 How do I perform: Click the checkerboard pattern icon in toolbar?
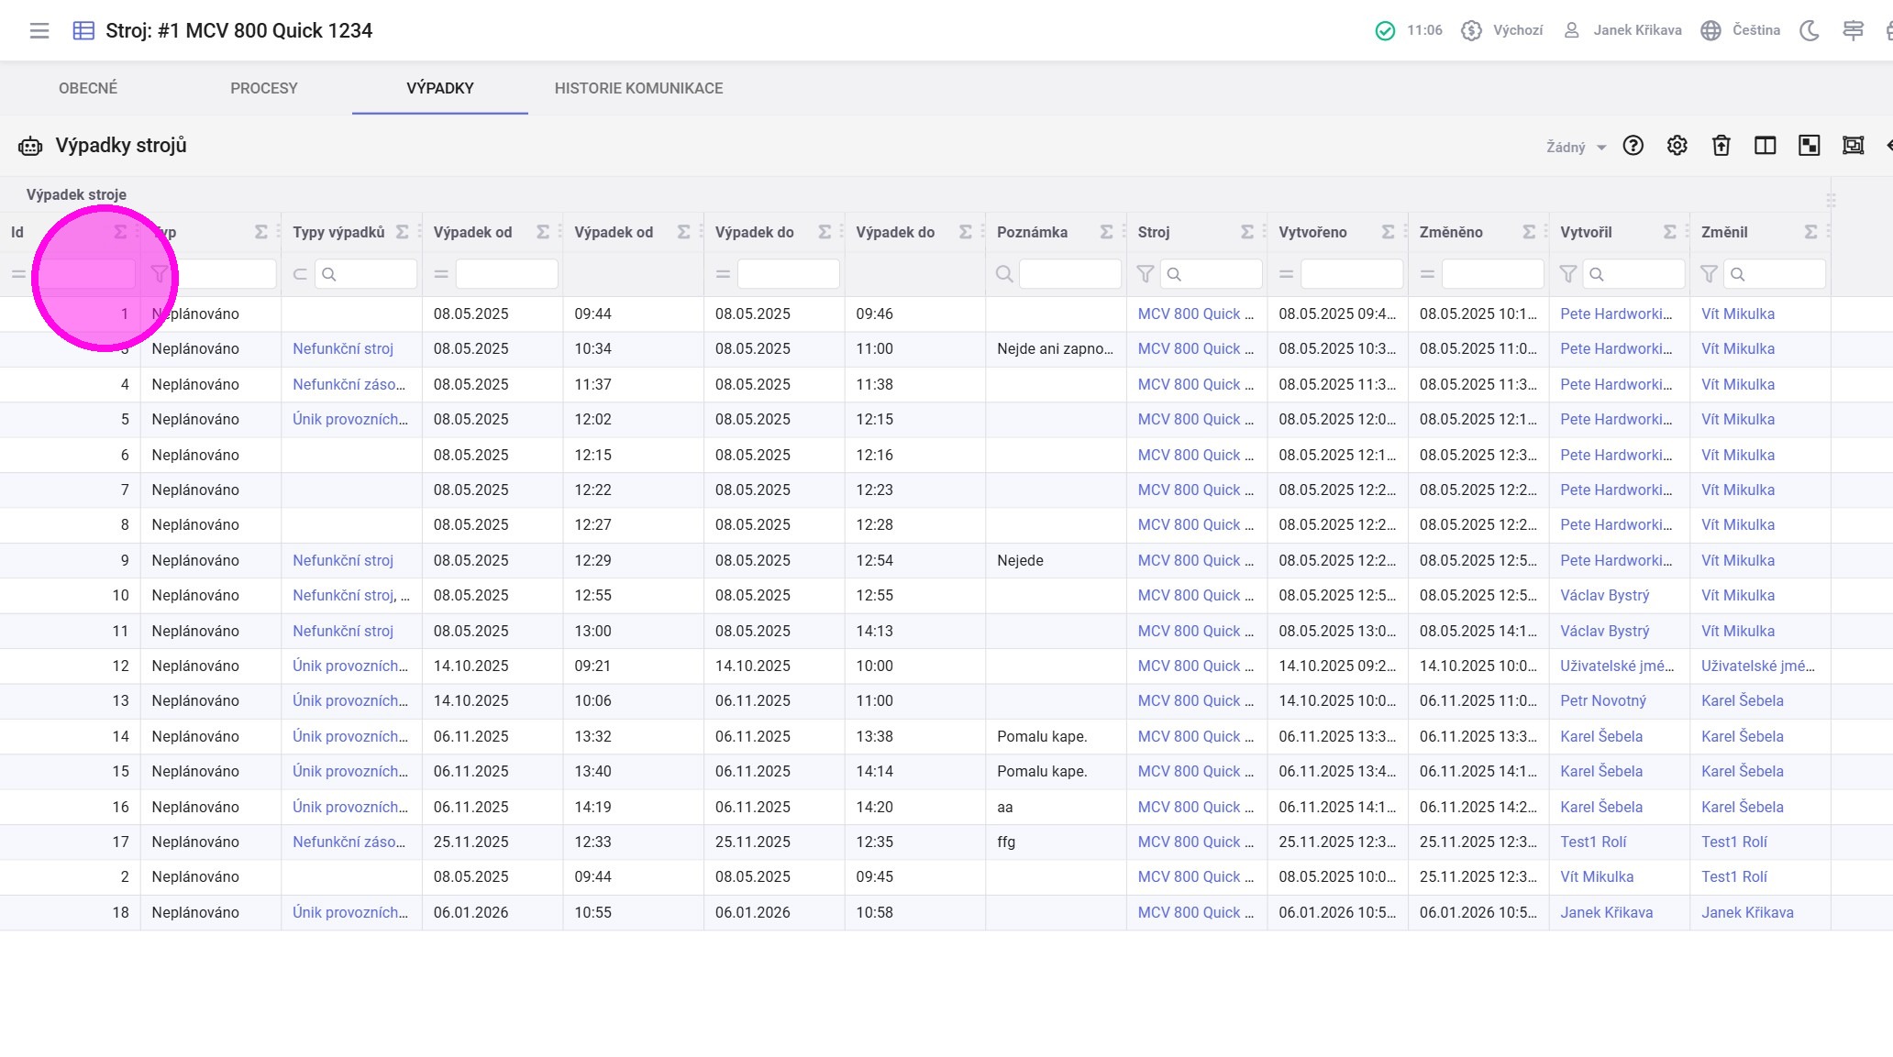pyautogui.click(x=1809, y=146)
